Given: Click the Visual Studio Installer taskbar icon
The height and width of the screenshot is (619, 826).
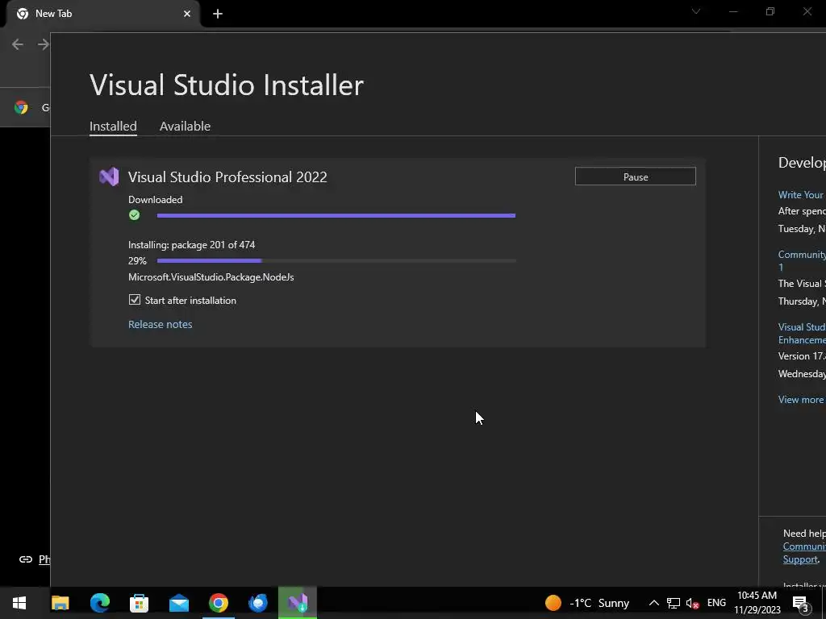Looking at the screenshot, I should click(x=298, y=603).
